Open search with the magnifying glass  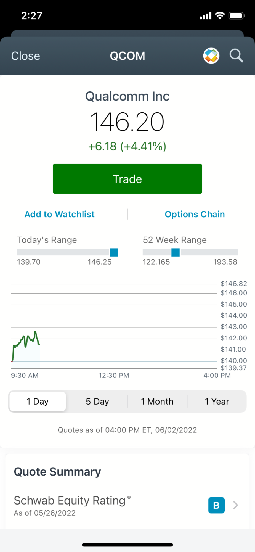click(x=236, y=56)
